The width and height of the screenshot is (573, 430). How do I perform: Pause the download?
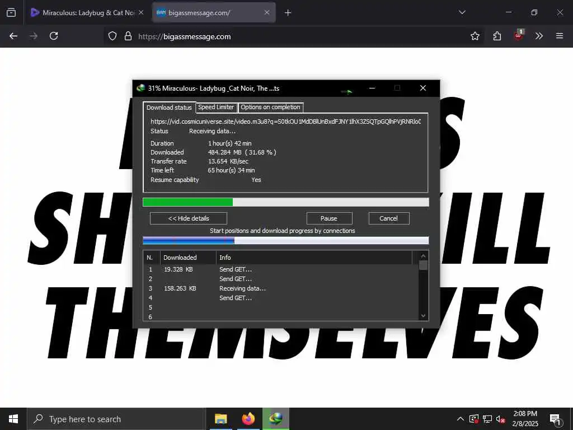point(329,218)
